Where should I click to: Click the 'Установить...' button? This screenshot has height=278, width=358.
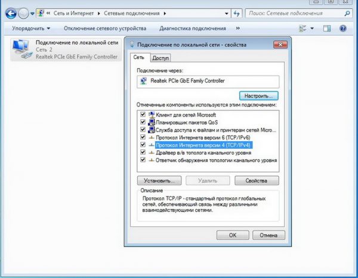click(159, 180)
